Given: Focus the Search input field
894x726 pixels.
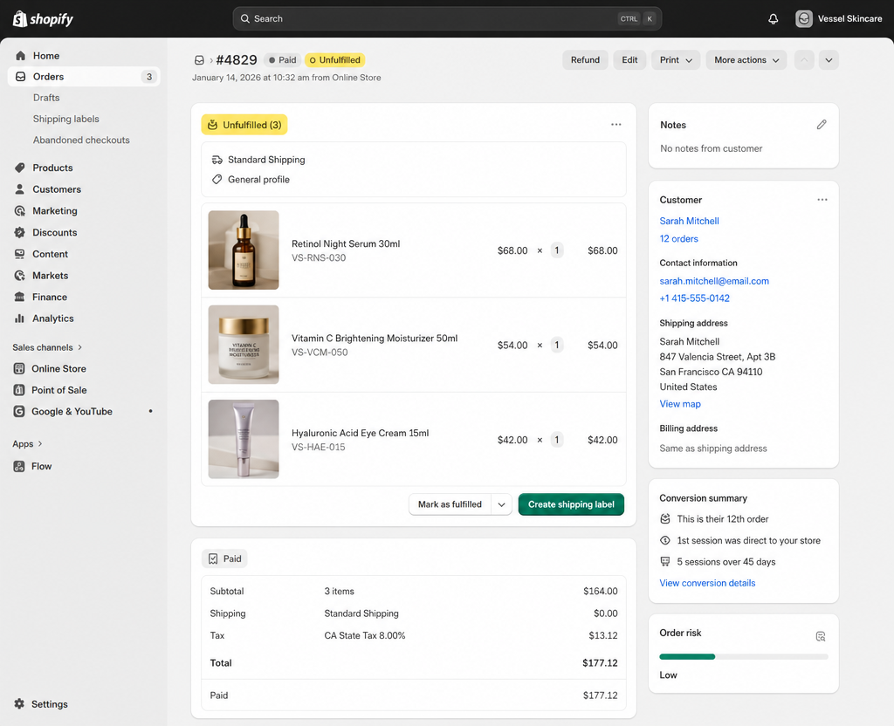Looking at the screenshot, I should pos(447,19).
